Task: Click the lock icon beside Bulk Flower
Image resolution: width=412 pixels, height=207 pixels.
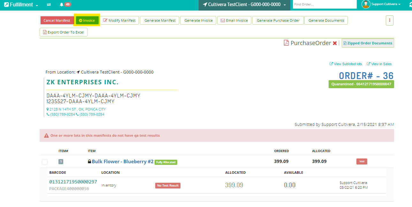Action: coord(89,162)
